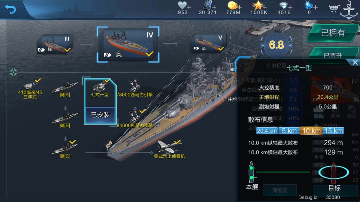Viewport: 360px width, 202px height.
Task: Switch dispersion range to 5 km
Action: [289, 131]
